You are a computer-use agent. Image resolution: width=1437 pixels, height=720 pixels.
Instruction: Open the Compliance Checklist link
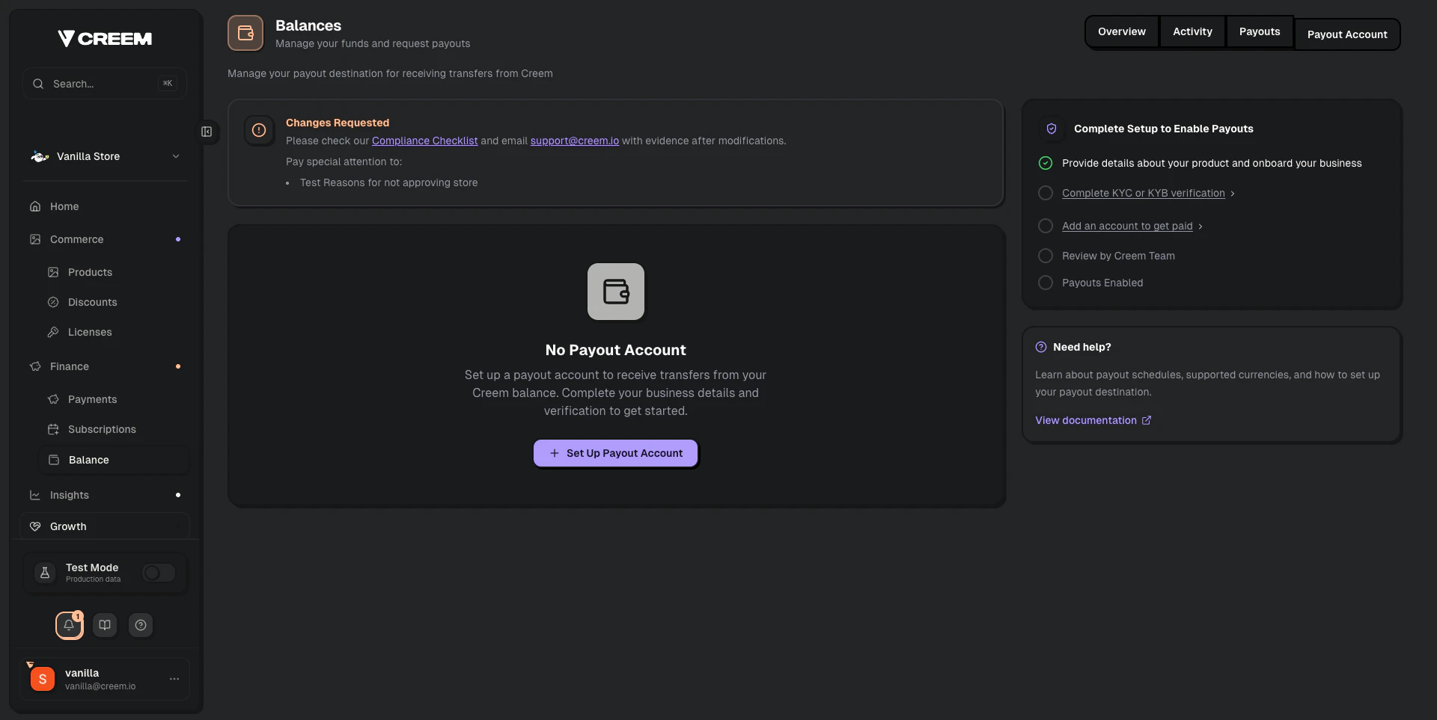424,141
